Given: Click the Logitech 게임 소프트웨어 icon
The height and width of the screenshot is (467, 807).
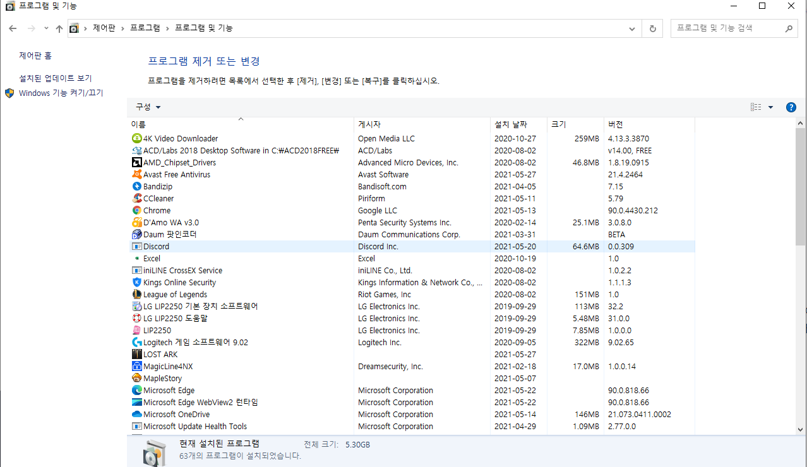Looking at the screenshot, I should (x=137, y=342).
